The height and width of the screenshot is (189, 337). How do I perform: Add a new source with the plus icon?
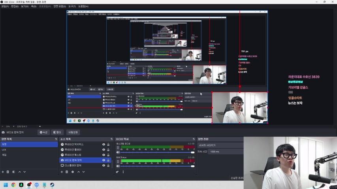(x=62, y=172)
